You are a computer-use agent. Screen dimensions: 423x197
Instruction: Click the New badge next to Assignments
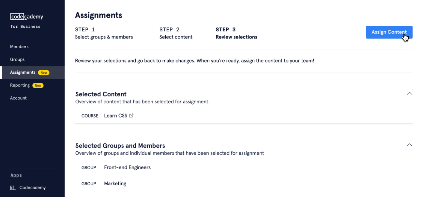pyautogui.click(x=44, y=73)
